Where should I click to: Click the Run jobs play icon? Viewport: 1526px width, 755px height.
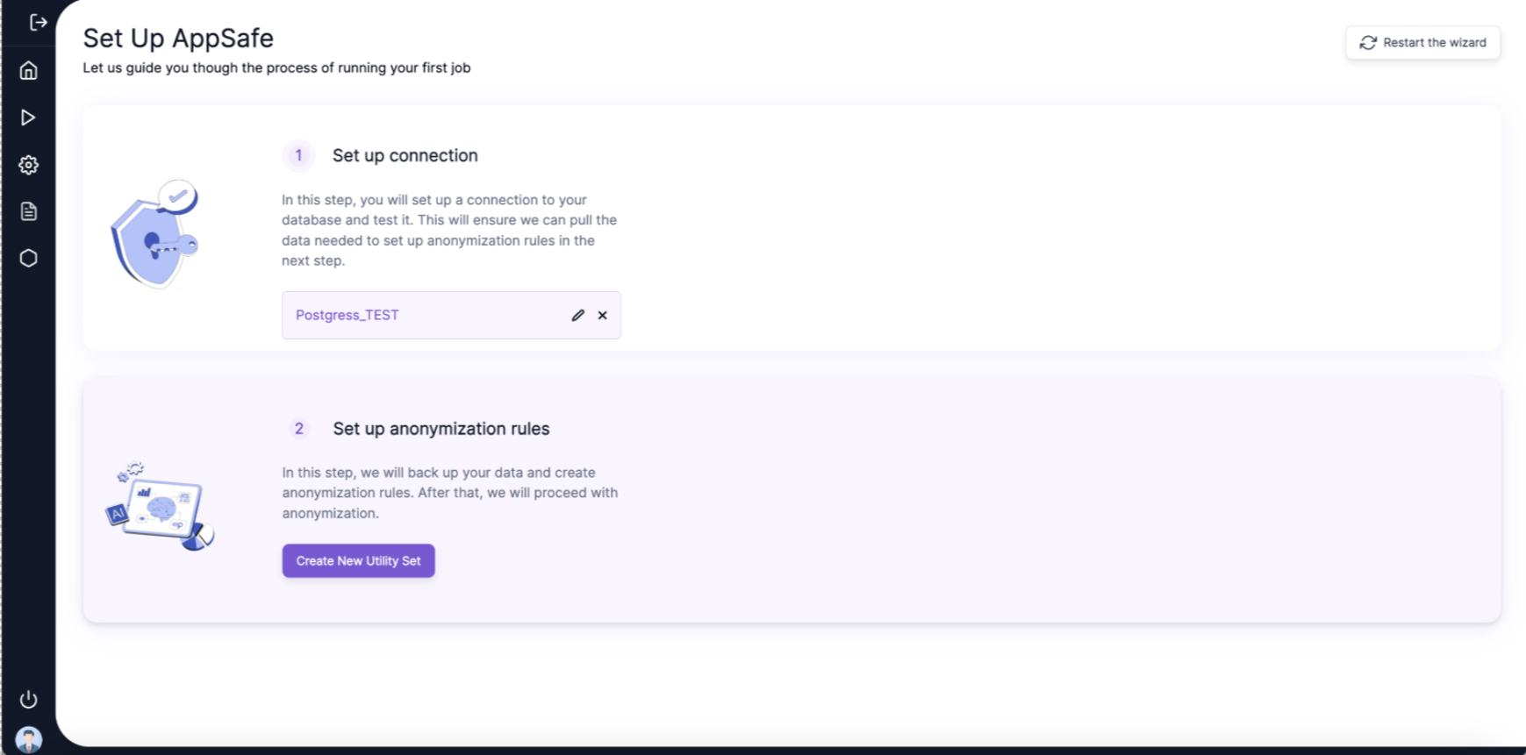click(28, 118)
